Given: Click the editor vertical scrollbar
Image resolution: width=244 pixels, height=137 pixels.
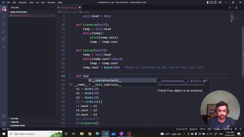Looking at the screenshot, I should tap(243, 51).
